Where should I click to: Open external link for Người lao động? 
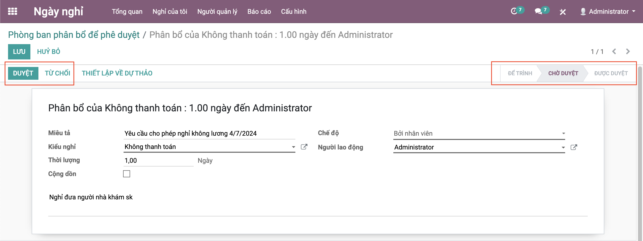point(574,147)
